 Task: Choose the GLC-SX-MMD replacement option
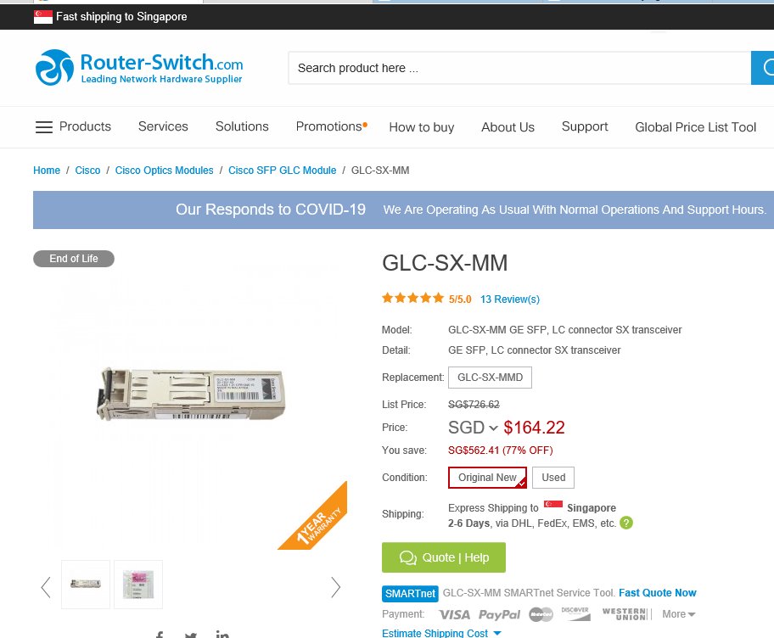pos(490,378)
